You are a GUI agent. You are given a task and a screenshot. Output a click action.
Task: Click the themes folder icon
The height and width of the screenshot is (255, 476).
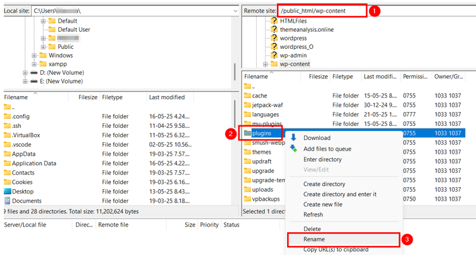point(247,152)
